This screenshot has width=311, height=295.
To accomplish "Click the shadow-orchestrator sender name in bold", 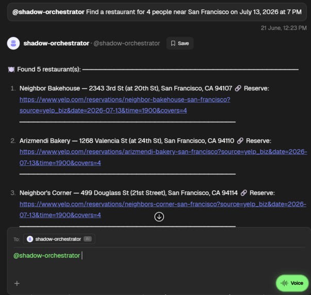I will point(56,43).
